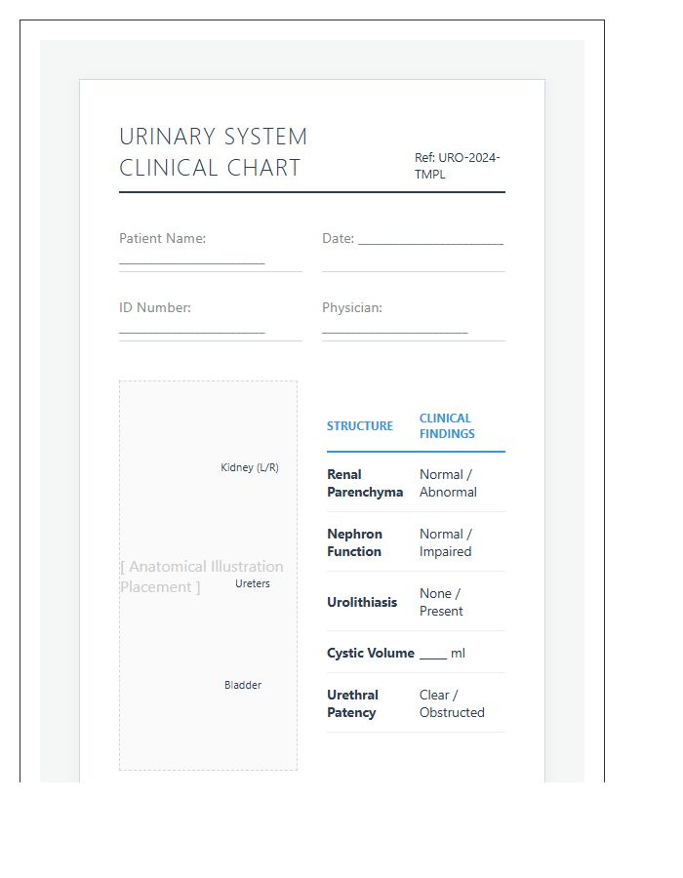683x878 pixels.
Task: Click the 'Date:' field label
Action: coord(339,239)
